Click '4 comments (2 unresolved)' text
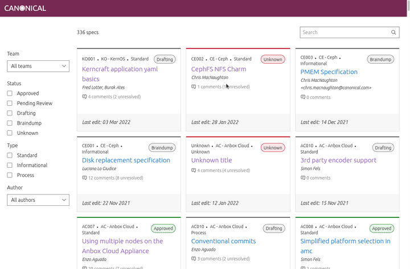The image size is (410, 269). pyautogui.click(x=114, y=97)
